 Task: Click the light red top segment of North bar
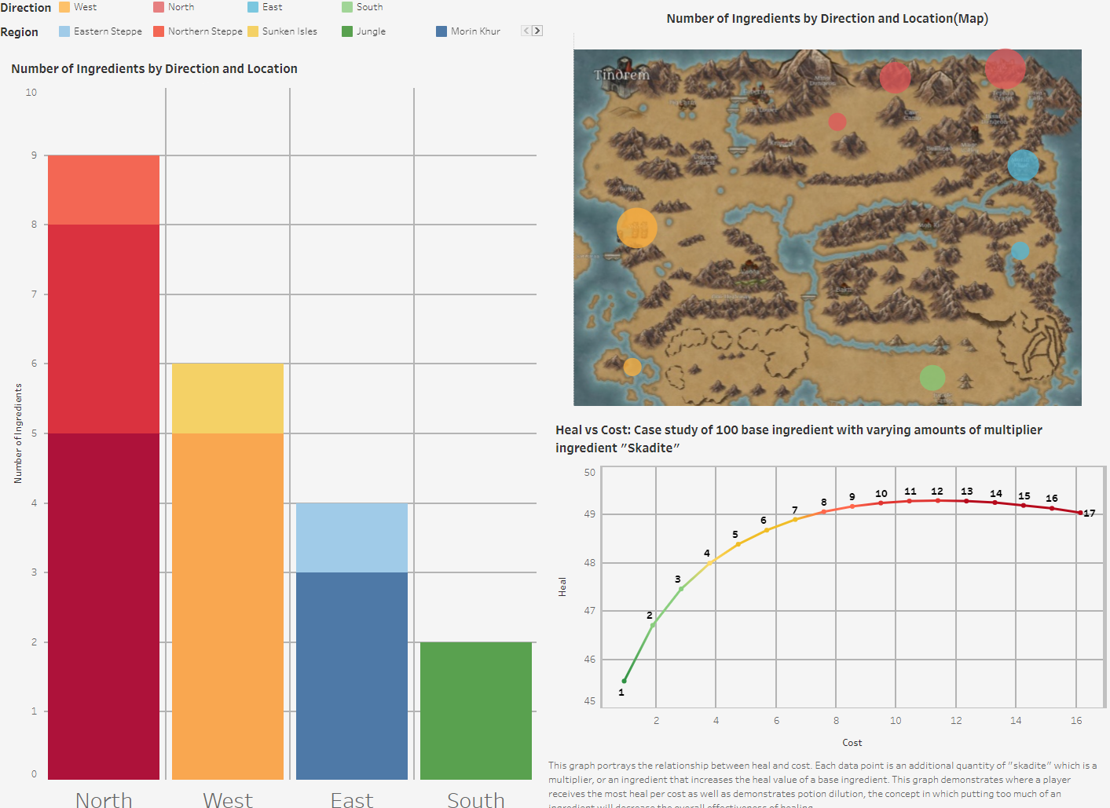[104, 190]
